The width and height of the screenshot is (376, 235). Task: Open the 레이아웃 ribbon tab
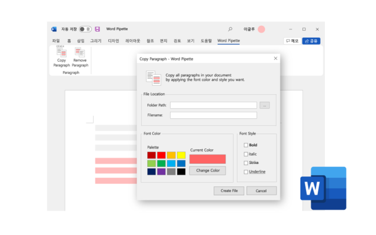(132, 41)
